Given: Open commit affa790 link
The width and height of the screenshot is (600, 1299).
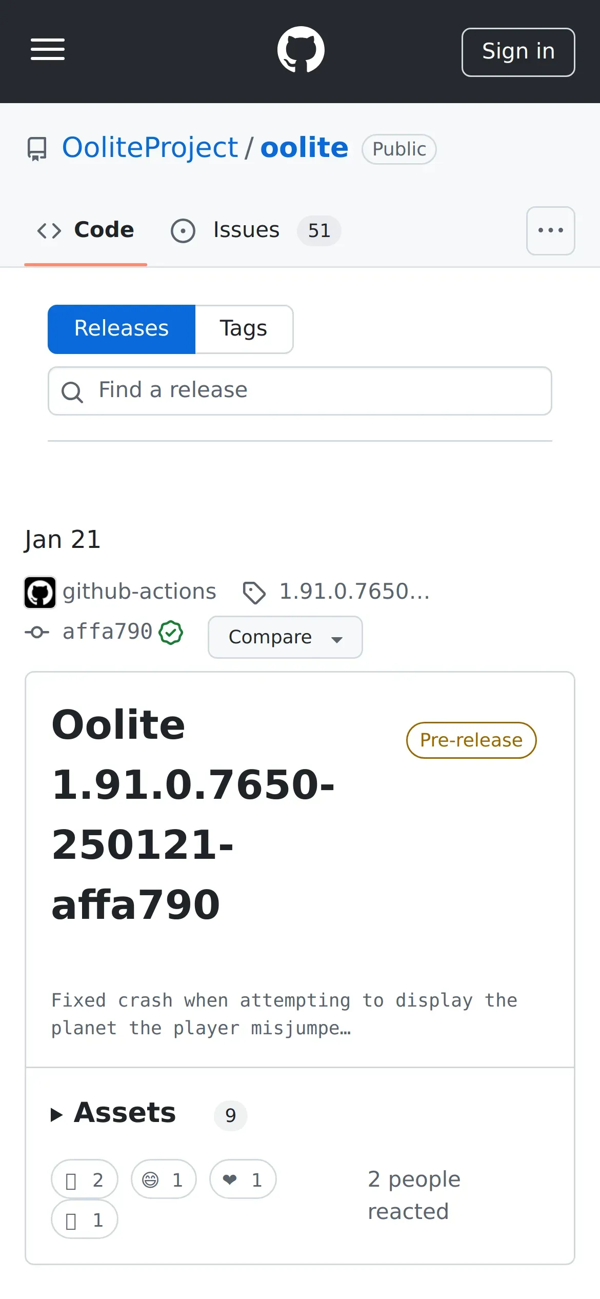Looking at the screenshot, I should tap(107, 632).
